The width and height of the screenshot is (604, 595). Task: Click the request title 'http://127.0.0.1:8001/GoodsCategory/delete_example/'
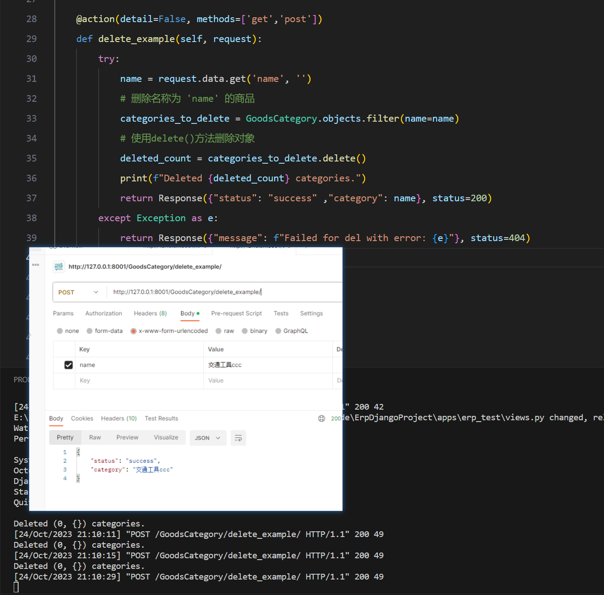click(x=145, y=267)
